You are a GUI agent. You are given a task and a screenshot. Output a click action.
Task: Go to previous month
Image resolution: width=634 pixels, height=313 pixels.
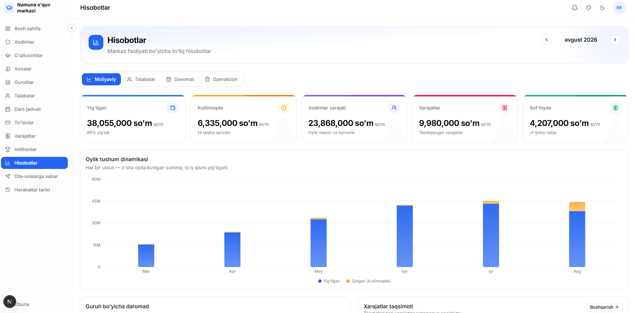547,40
